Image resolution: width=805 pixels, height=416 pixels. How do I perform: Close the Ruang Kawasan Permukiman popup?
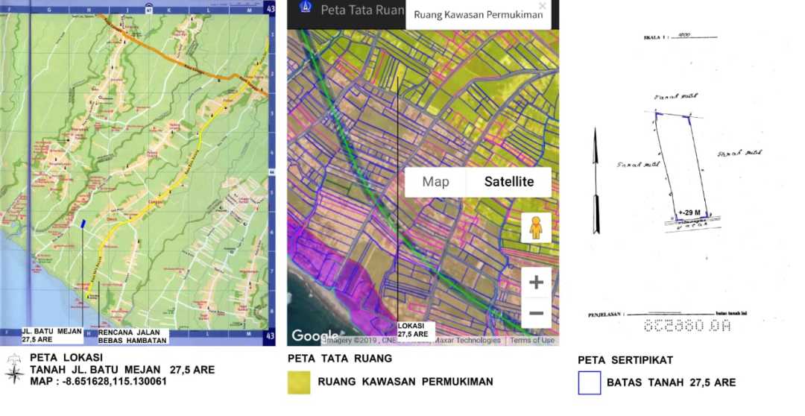542,6
